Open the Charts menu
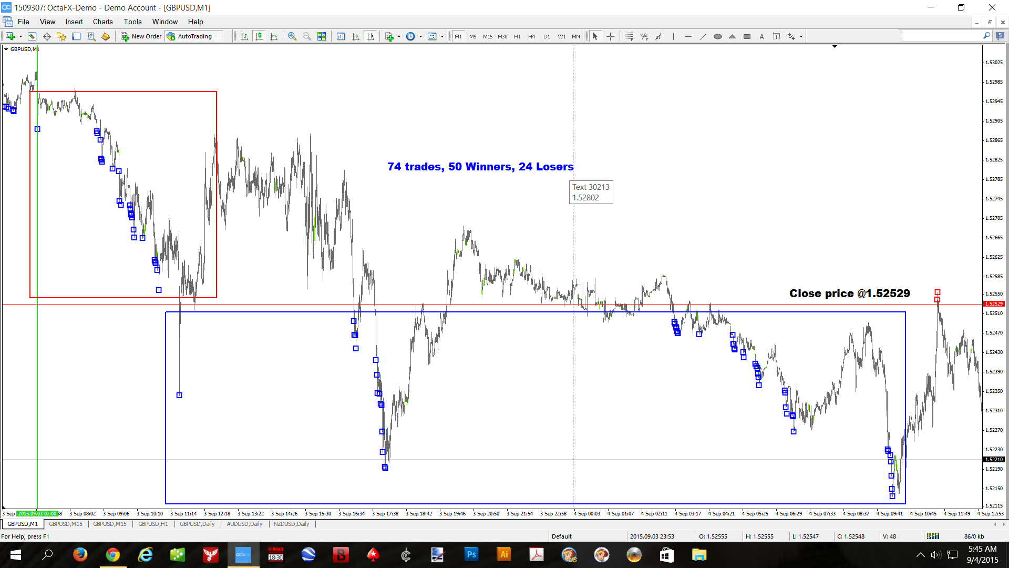Image resolution: width=1009 pixels, height=568 pixels. pyautogui.click(x=103, y=22)
